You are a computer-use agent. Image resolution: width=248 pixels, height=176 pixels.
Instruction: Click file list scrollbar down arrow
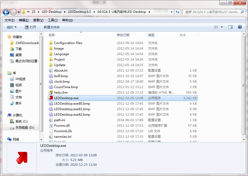(x=244, y=140)
